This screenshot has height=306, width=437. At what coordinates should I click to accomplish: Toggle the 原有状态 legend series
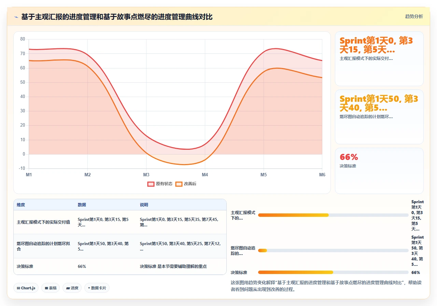pyautogui.click(x=160, y=184)
